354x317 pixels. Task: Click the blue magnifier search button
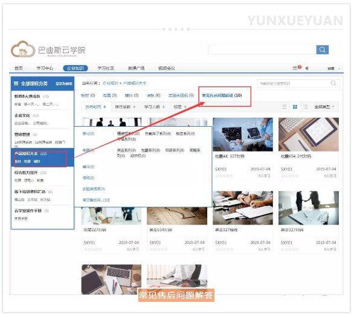click(322, 50)
